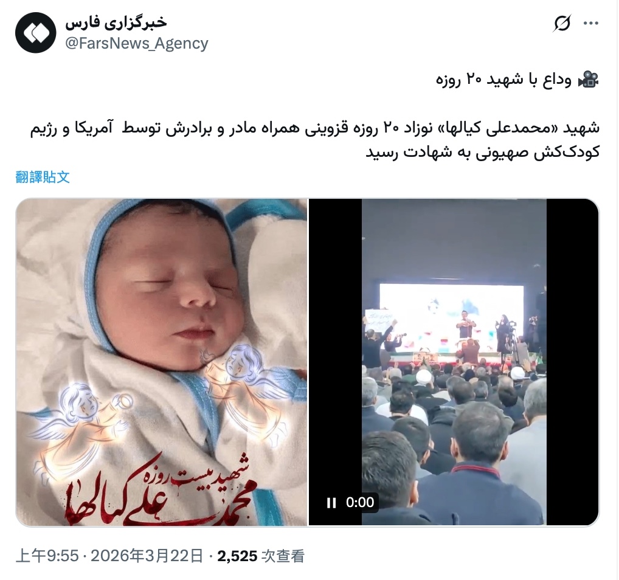View the 2,525 次查看 view count
619x580 pixels.
coord(261,556)
